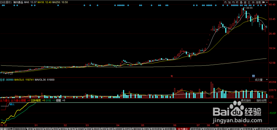
Task: Select the MACD indicator tab
Action: pyautogui.click(x=39, y=129)
